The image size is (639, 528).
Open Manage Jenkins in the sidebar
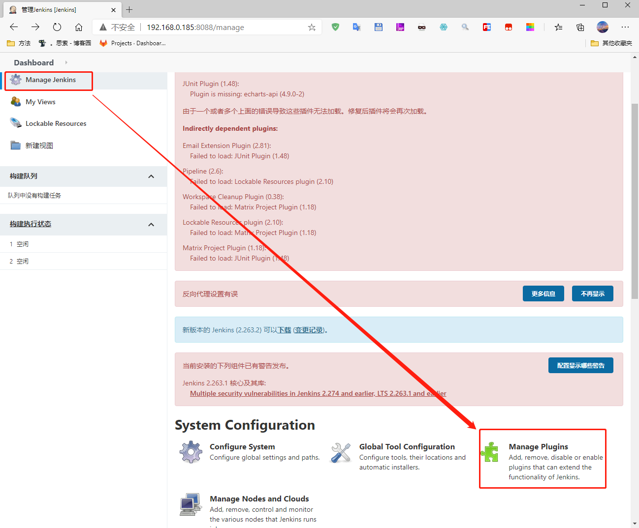pos(51,80)
